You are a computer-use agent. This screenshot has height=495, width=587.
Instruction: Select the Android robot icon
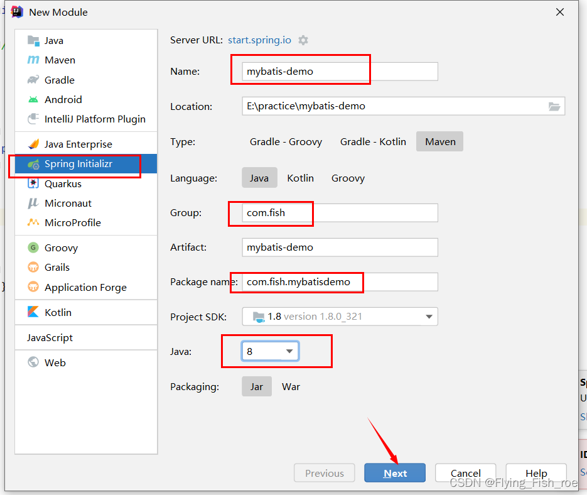click(33, 99)
